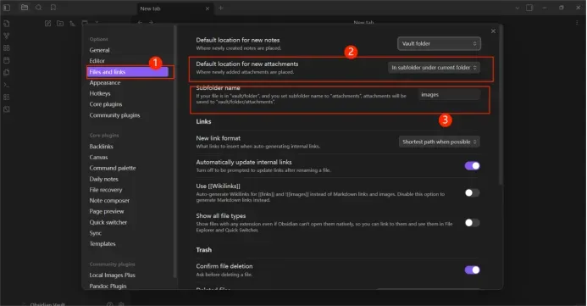Close the settings dialog
This screenshot has width=587, height=306.
click(493, 31)
